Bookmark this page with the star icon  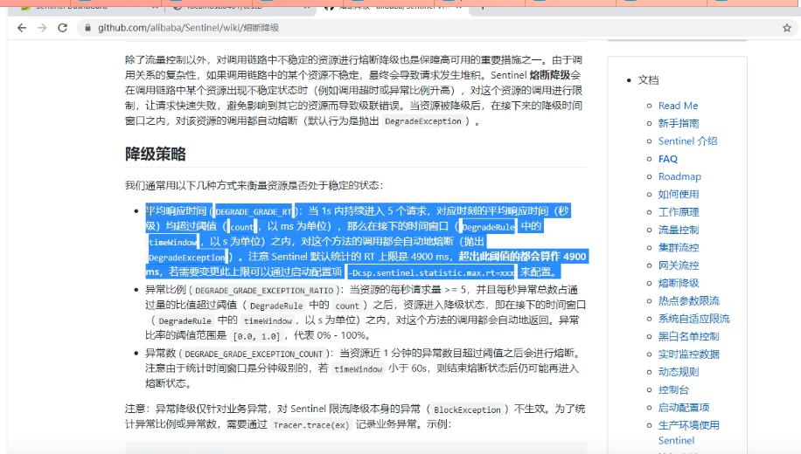(787, 28)
